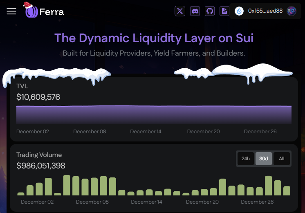Click the Sui network droplet icon
This screenshot has height=213, width=305.
coord(239,11)
